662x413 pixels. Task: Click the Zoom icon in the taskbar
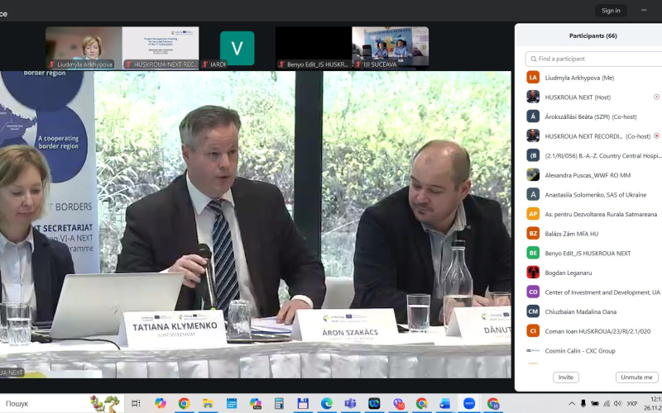point(469,403)
